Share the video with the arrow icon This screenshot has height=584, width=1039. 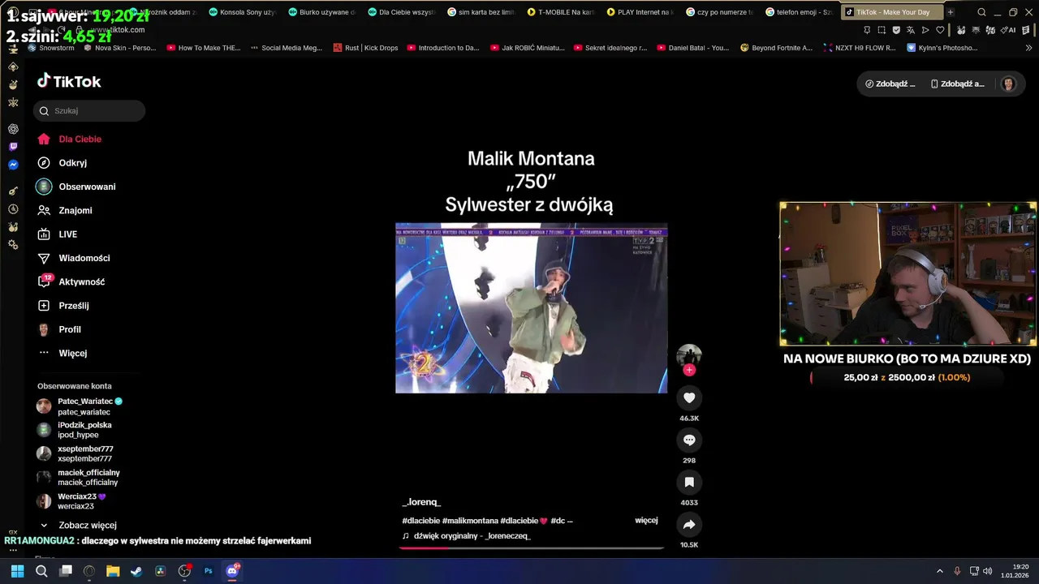[x=689, y=524]
